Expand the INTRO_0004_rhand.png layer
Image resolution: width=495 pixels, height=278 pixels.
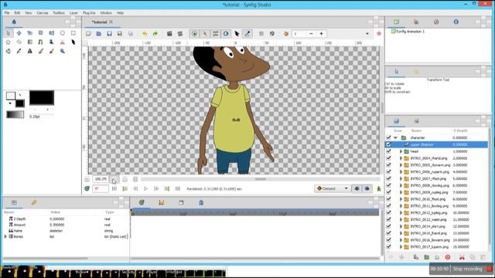401,158
